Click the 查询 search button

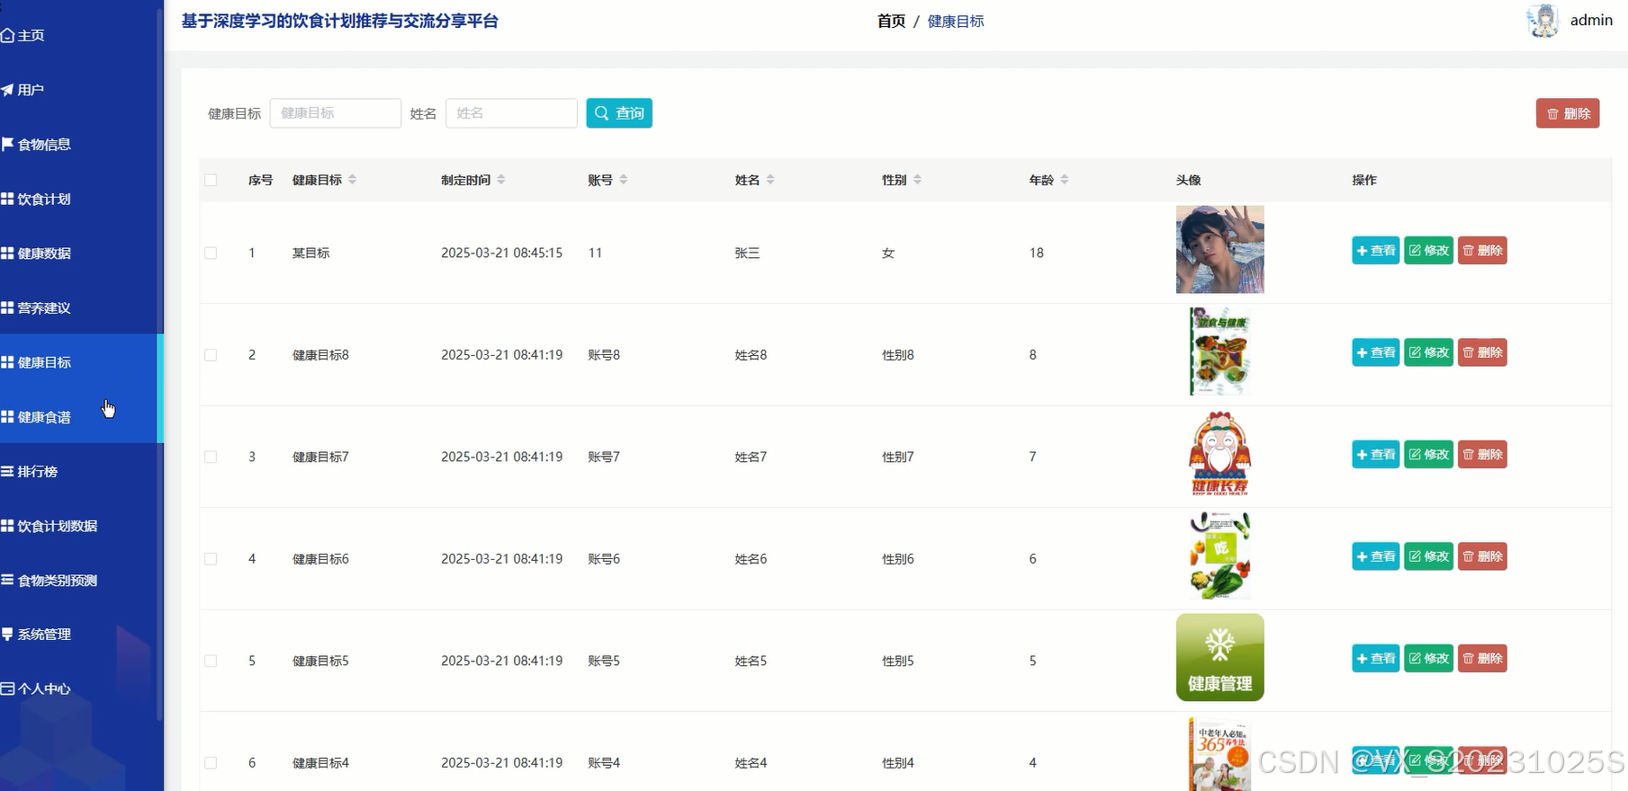point(619,113)
